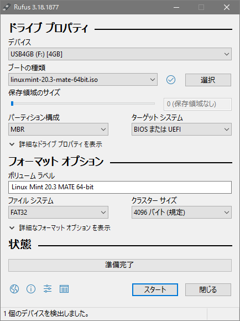Click the Rufus USB icon in the title bar
The image size is (240, 321).
7,7
